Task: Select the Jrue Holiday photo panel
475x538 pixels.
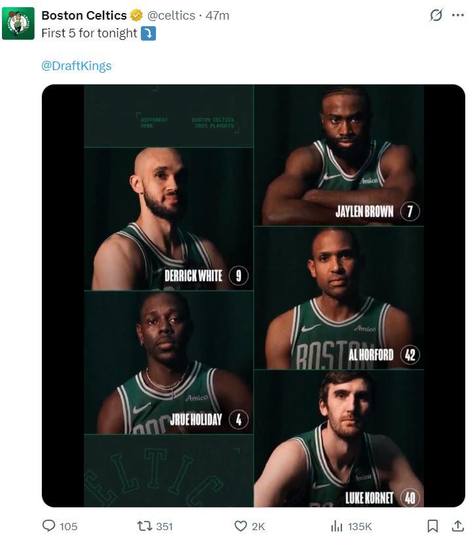Action: 168,362
